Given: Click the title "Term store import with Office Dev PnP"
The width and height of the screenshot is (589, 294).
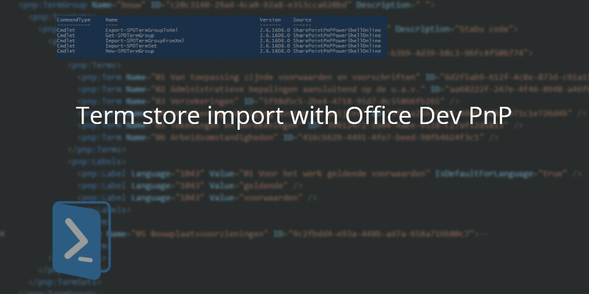Looking at the screenshot, I should (293, 115).
